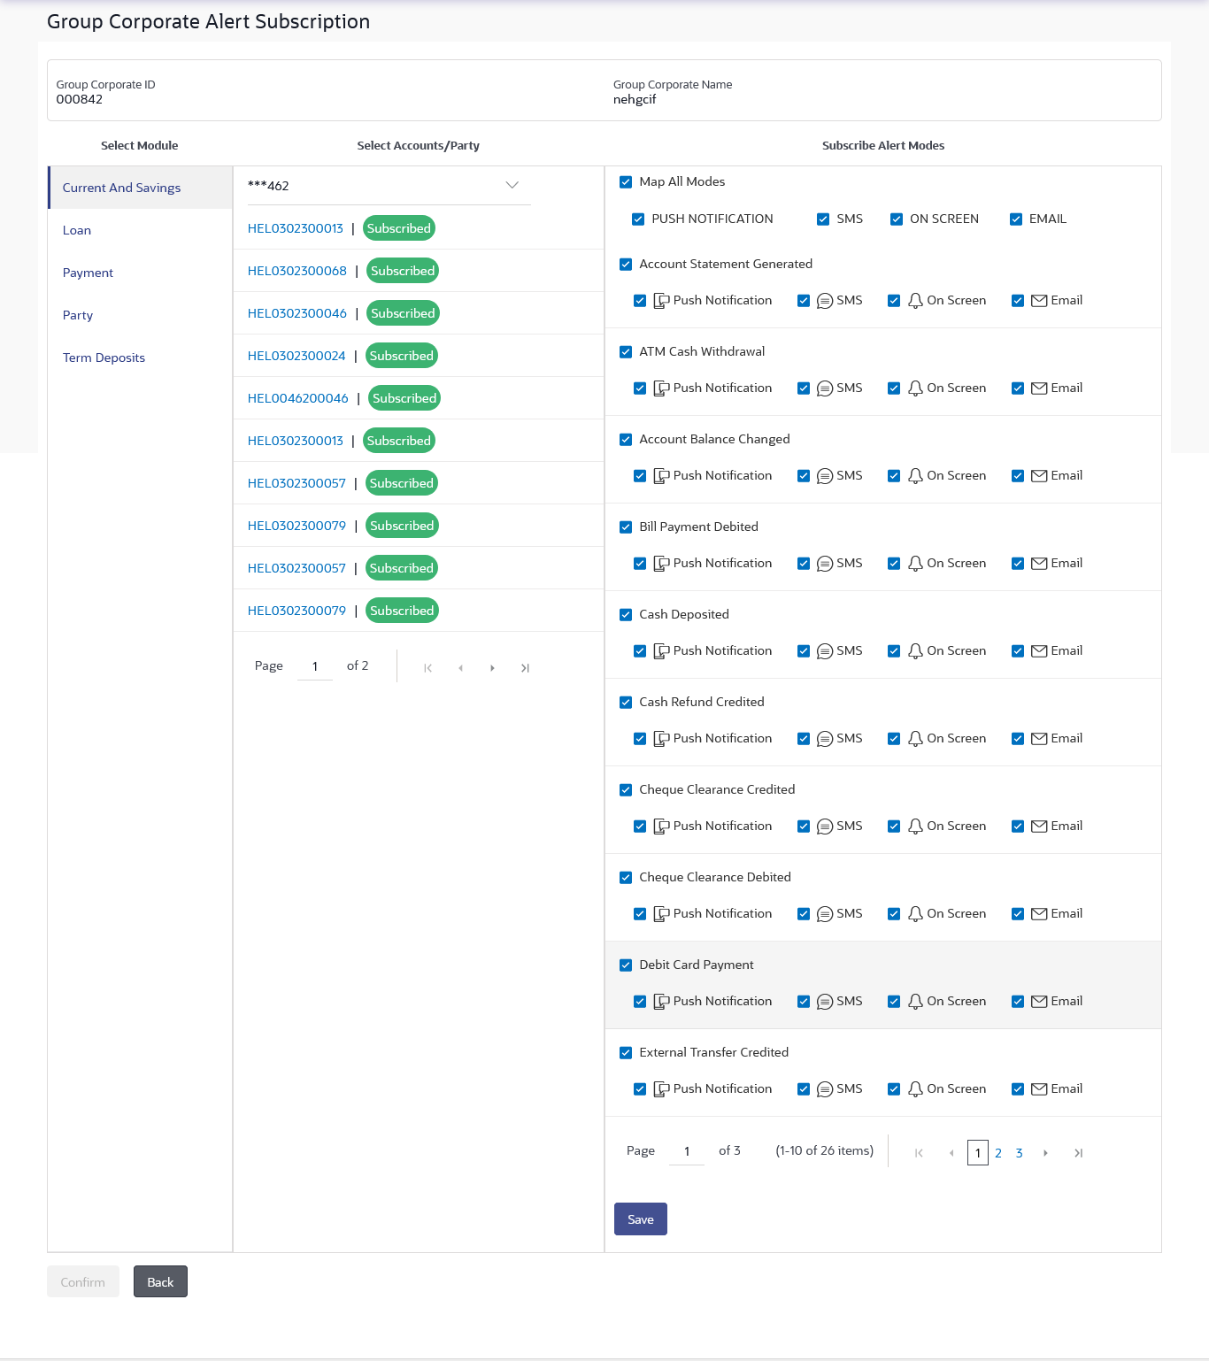Uncheck the Map All Modes checkbox
1209x1361 pixels.
pos(626,182)
